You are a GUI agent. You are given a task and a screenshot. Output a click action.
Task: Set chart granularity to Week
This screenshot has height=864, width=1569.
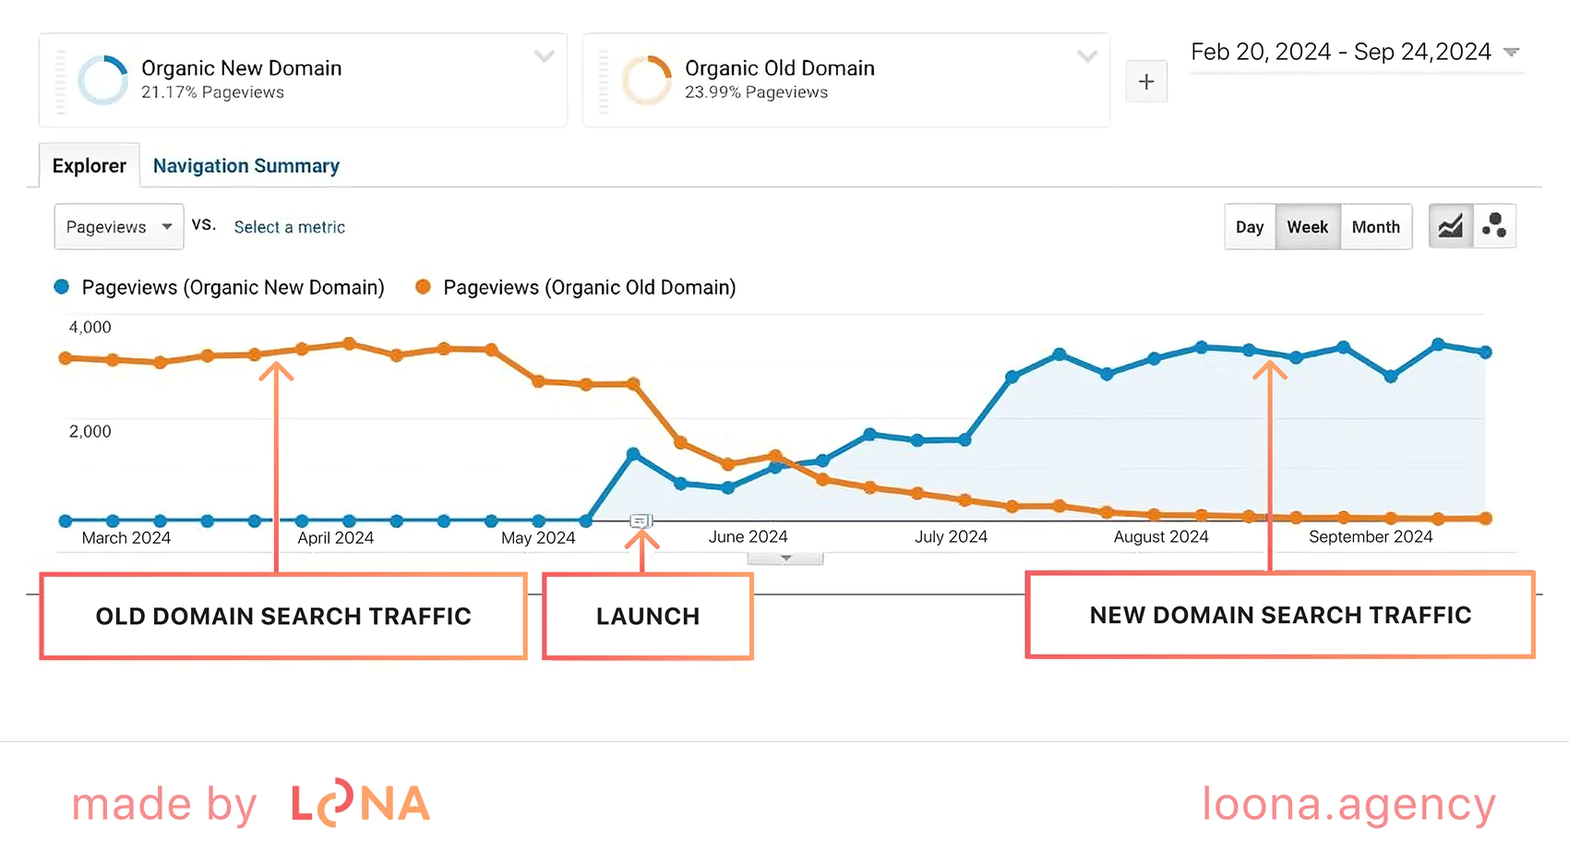[1307, 227]
